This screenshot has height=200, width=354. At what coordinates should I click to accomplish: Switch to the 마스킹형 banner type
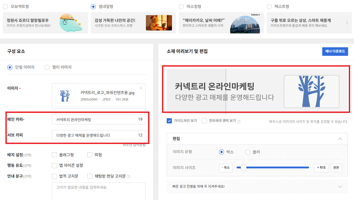tap(181, 6)
